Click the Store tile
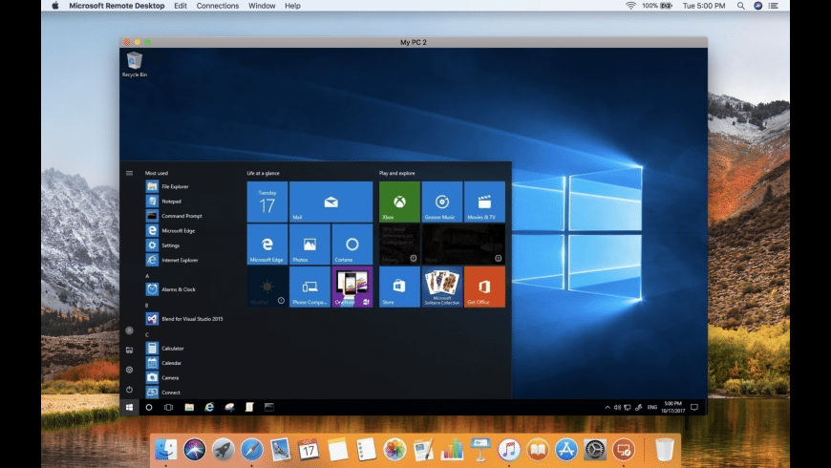The height and width of the screenshot is (468, 831). 399,287
